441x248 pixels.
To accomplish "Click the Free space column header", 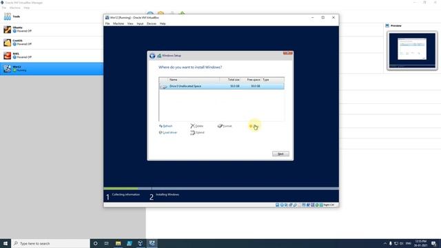I will tap(251, 80).
